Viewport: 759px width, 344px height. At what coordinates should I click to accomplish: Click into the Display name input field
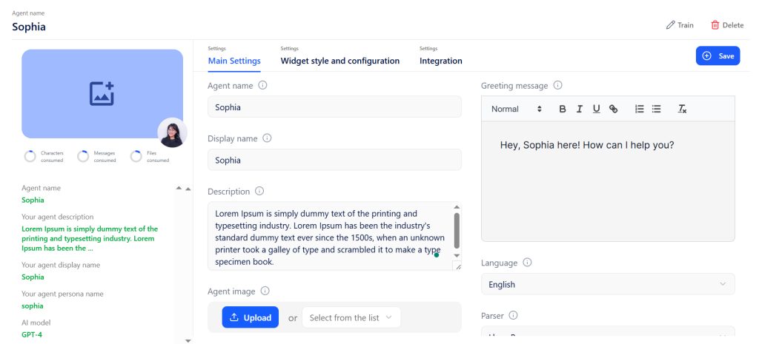click(334, 160)
